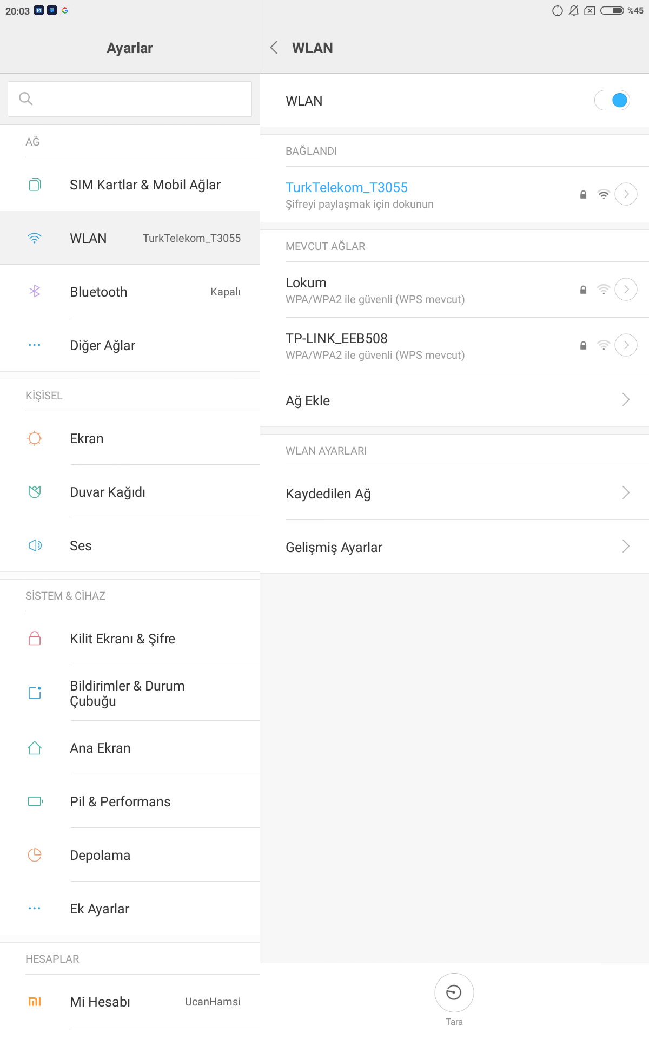Open Ağ Ekle to add network
The height and width of the screenshot is (1039, 649).
pyautogui.click(x=454, y=400)
